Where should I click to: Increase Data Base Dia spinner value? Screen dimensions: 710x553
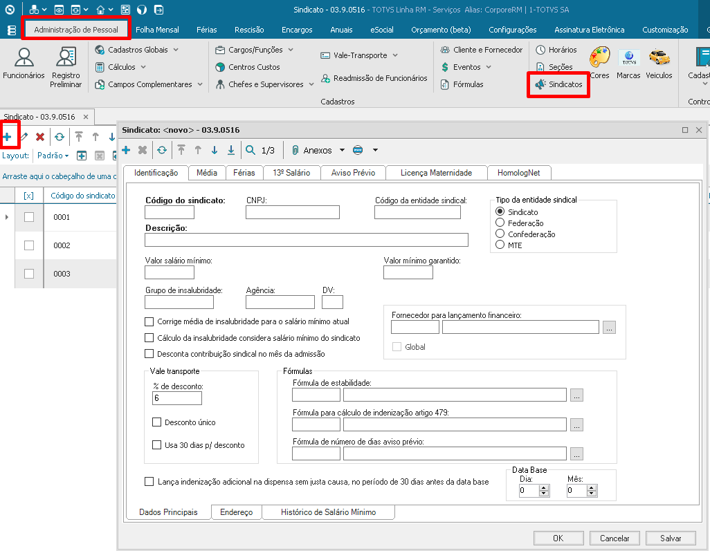point(545,487)
